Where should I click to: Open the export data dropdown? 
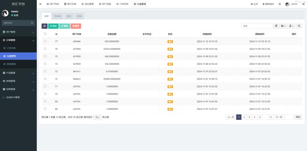[291, 26]
